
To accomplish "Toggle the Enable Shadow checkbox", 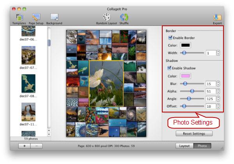I will [x=169, y=68].
